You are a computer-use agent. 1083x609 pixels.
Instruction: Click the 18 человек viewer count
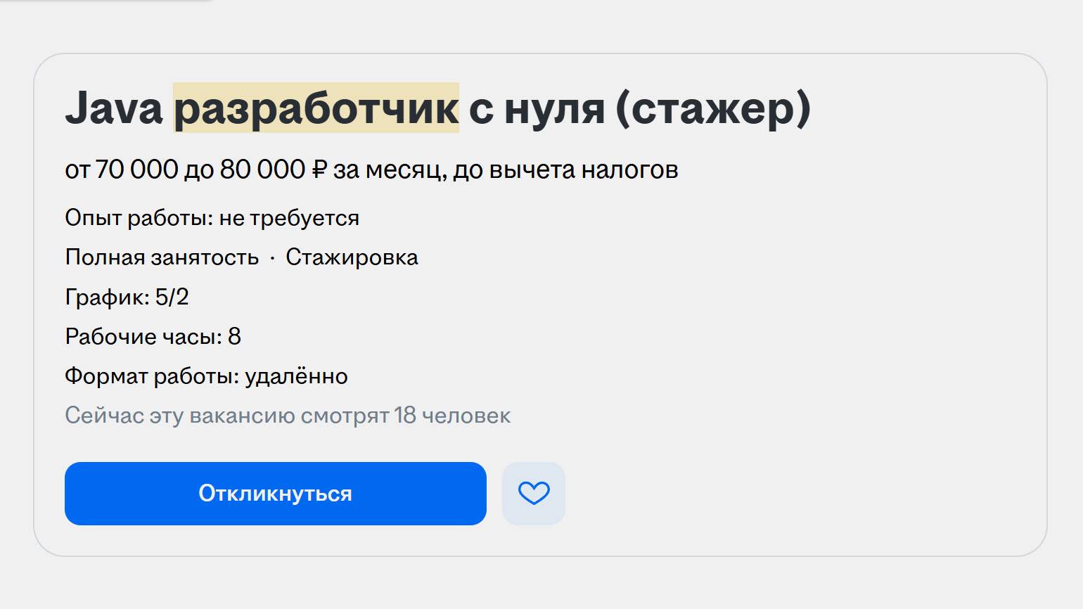pos(452,416)
